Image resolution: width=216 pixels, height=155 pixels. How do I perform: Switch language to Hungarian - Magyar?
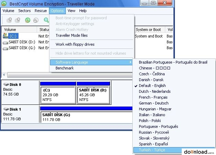(174, 109)
